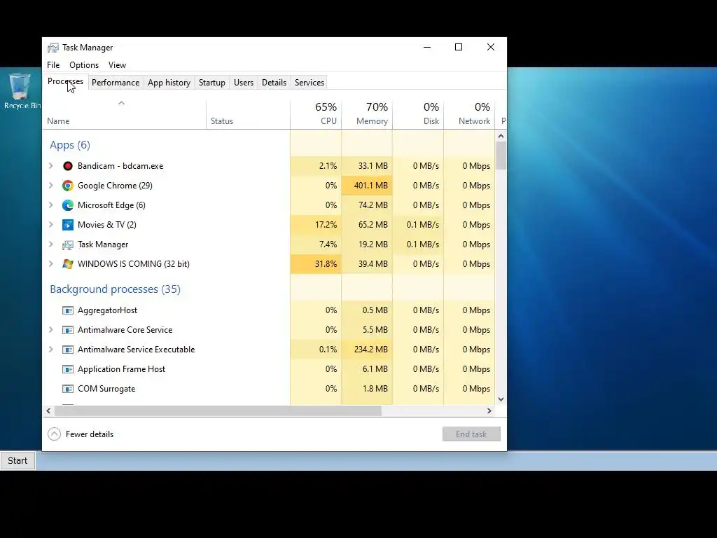This screenshot has height=538, width=717.
Task: Switch to the Services tab
Action: click(309, 83)
